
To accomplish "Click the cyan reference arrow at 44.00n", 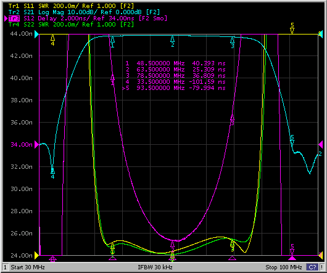I will 36,34.
